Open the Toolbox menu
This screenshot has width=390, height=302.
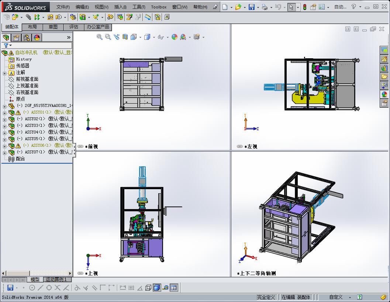159,7
